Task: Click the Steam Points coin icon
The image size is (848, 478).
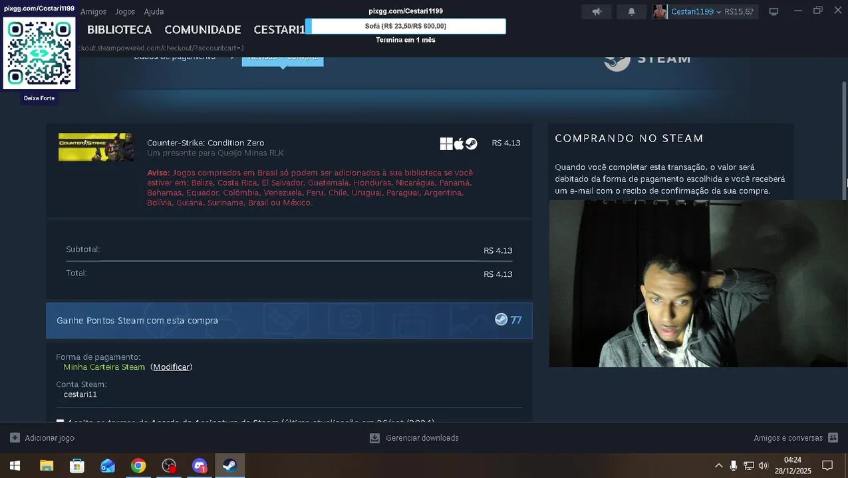Action: [501, 319]
